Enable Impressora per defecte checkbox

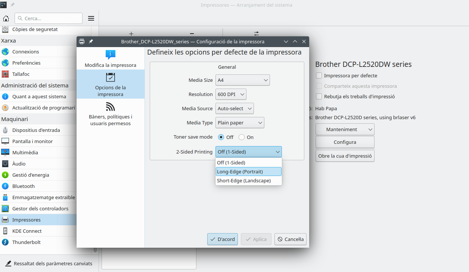click(319, 75)
